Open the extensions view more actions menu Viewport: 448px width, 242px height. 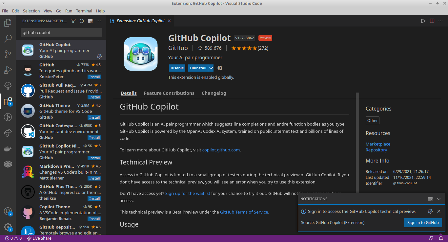pos(99,21)
